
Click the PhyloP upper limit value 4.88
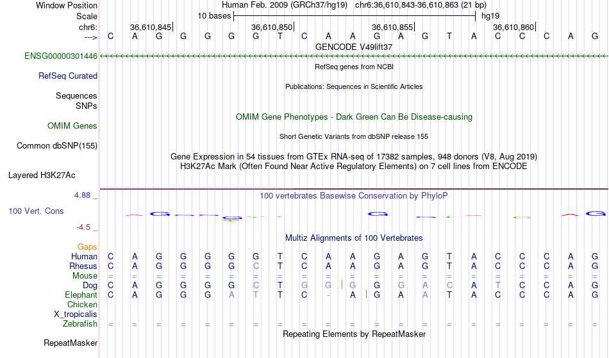pyautogui.click(x=82, y=195)
